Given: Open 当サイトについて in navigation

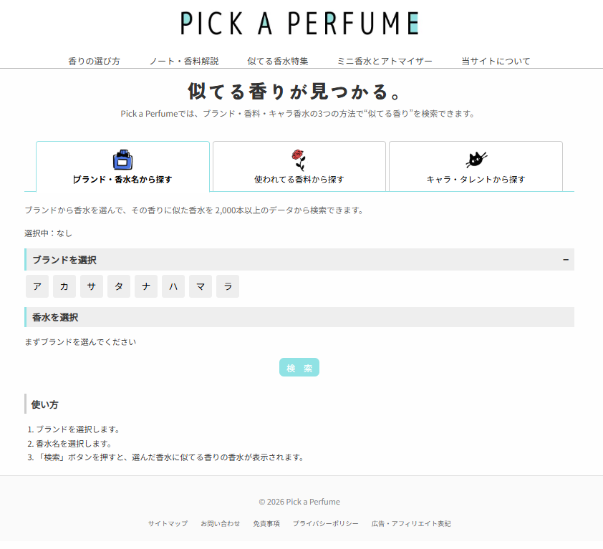Looking at the screenshot, I should pos(496,62).
